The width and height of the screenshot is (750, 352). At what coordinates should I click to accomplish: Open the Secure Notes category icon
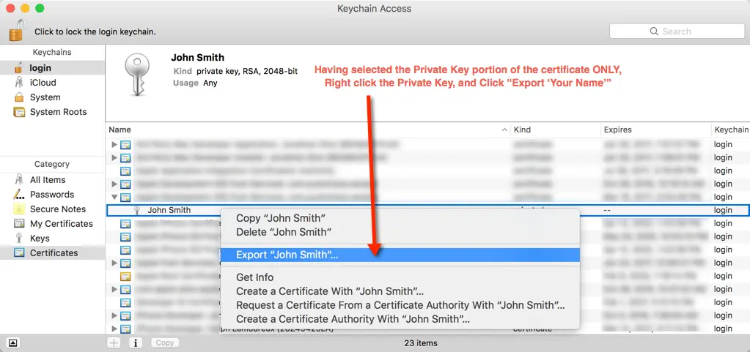tap(19, 209)
